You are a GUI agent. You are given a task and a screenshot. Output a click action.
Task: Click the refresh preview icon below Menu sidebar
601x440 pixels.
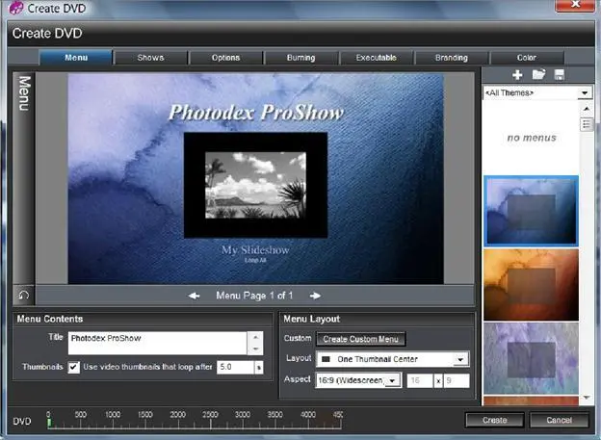pos(23,295)
